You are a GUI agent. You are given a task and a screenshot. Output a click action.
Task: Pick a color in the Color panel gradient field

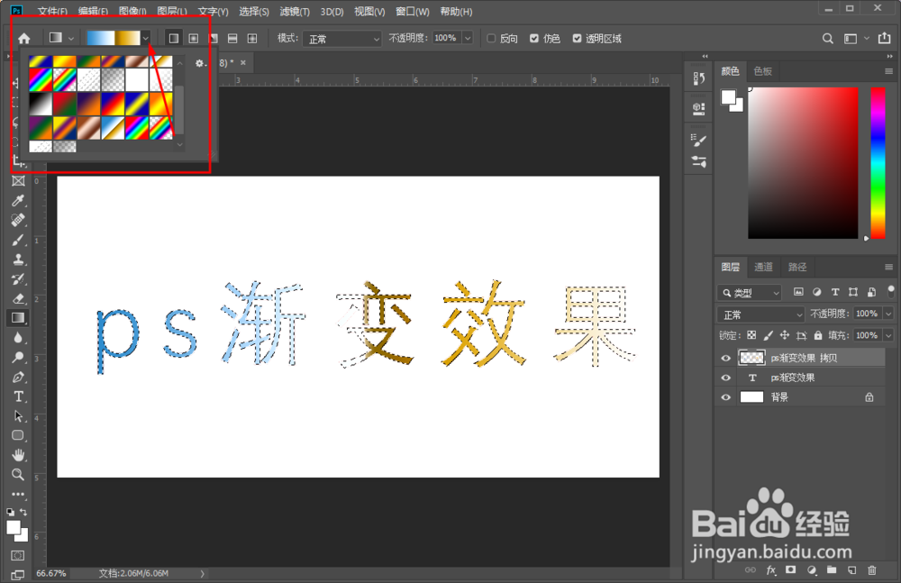coord(802,162)
